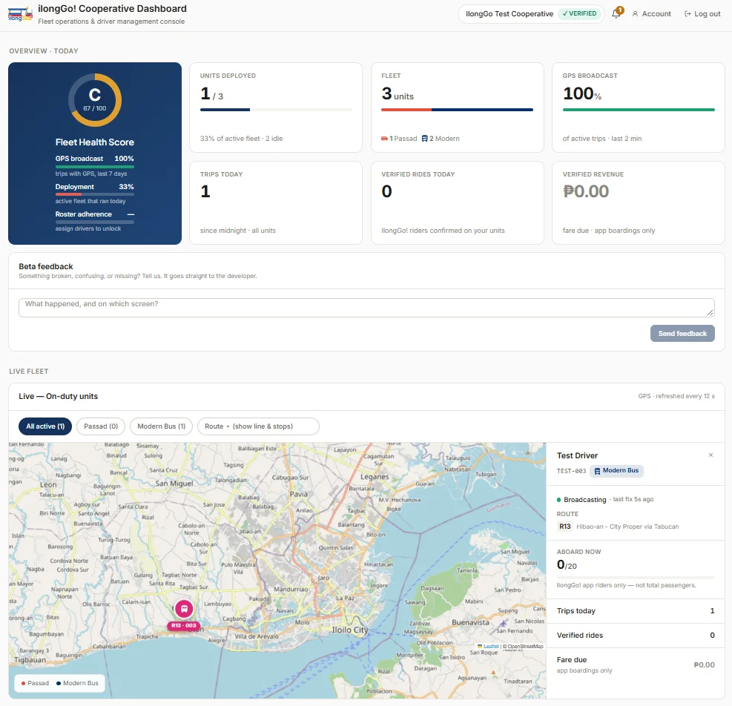
Task: Focus the beta feedback text box
Action: coord(366,308)
